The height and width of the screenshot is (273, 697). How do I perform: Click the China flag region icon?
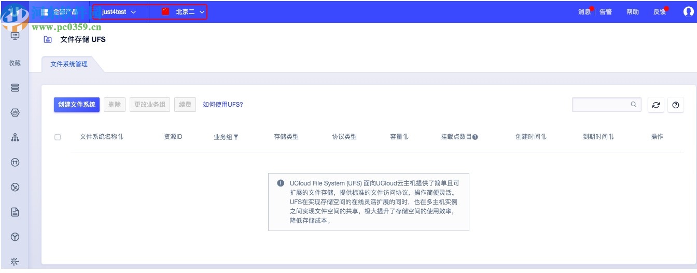(165, 11)
